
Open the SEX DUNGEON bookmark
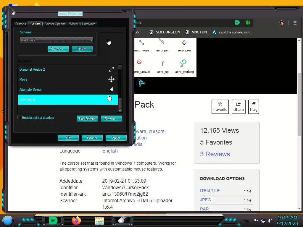[x=165, y=32]
